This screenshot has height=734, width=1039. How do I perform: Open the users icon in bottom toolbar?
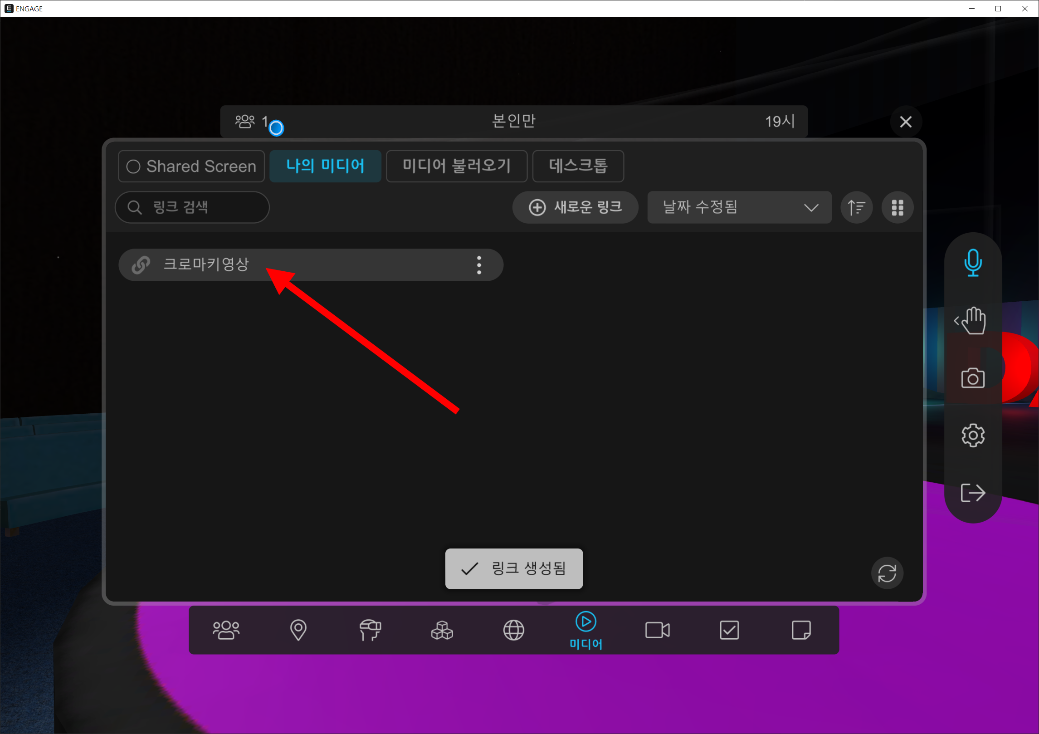pyautogui.click(x=226, y=630)
